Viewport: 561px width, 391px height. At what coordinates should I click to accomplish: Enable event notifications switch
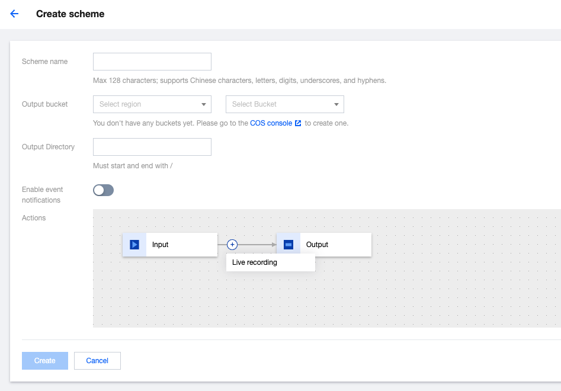pyautogui.click(x=103, y=190)
